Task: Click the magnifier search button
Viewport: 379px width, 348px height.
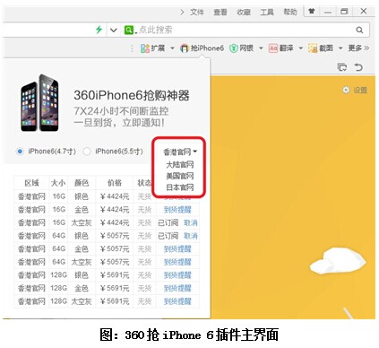Action: (359, 30)
